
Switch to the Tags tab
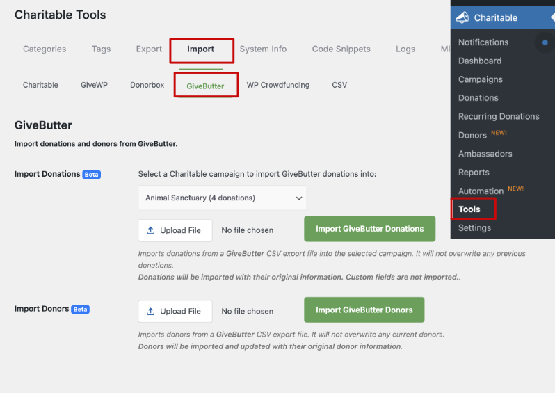pos(102,49)
